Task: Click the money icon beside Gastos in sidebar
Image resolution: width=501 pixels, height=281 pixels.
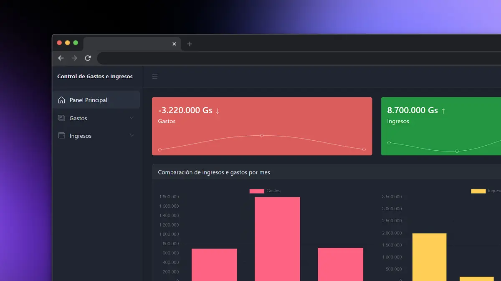Action: tap(61, 118)
